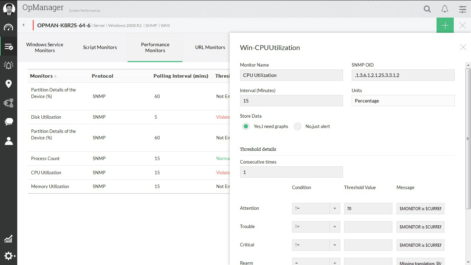Open the Settings gear icon in sidebar
471x265 pixels.
(x=9, y=256)
